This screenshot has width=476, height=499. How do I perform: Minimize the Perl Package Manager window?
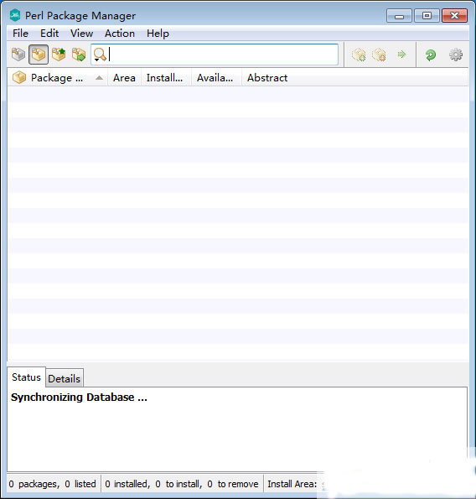click(x=399, y=16)
